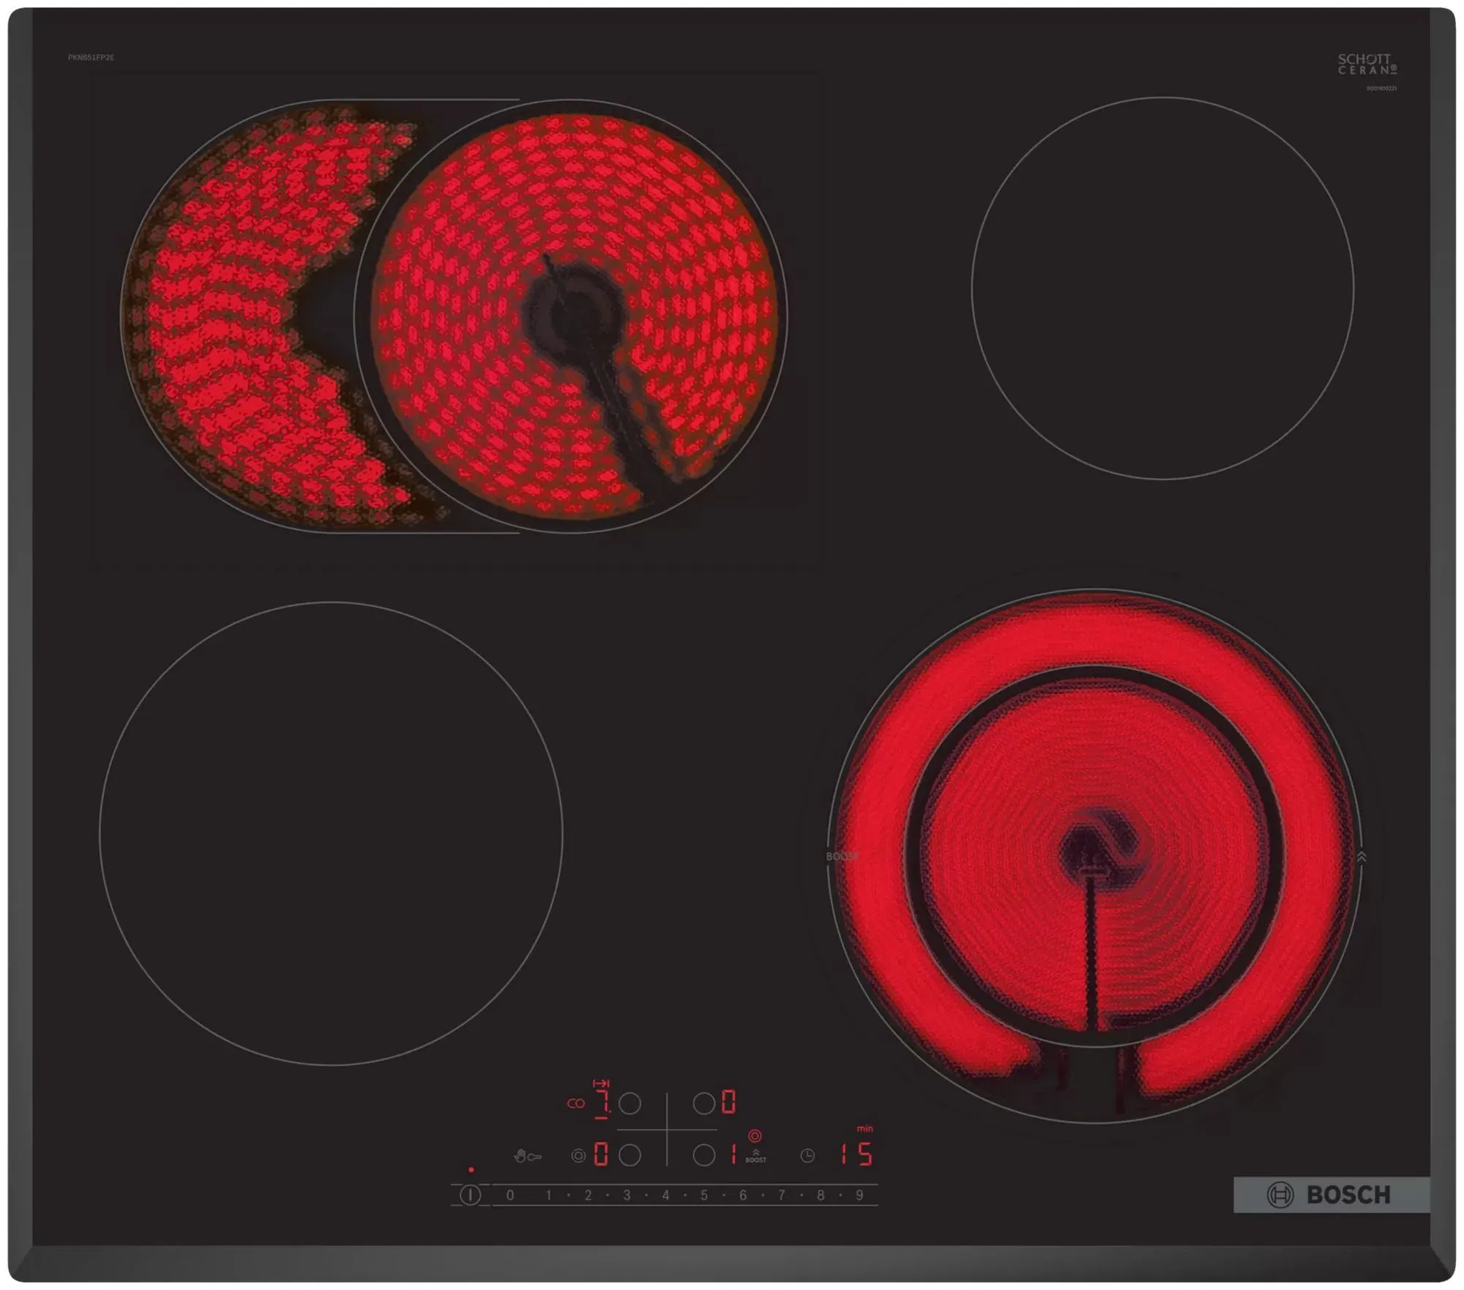
Task: Select the top-left zone circle button
Action: pyautogui.click(x=630, y=1103)
